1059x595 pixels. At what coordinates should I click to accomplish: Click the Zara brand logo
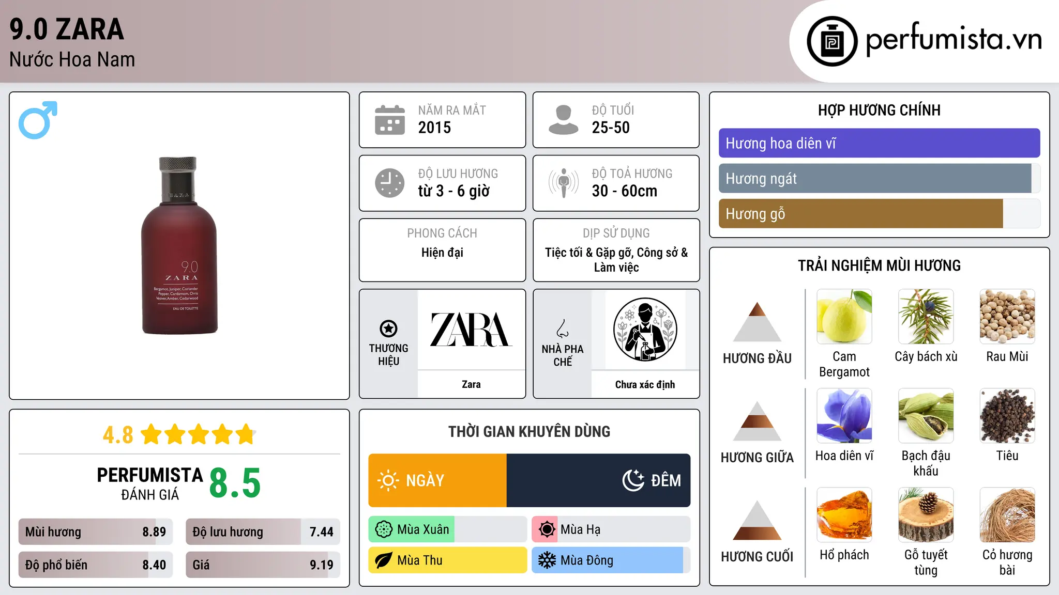(471, 330)
